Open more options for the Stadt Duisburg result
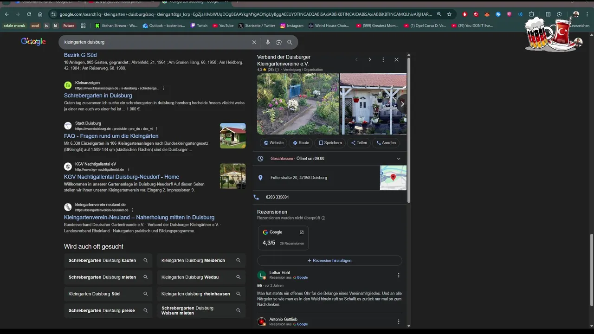Viewport: 594px width, 334px height. (x=156, y=129)
